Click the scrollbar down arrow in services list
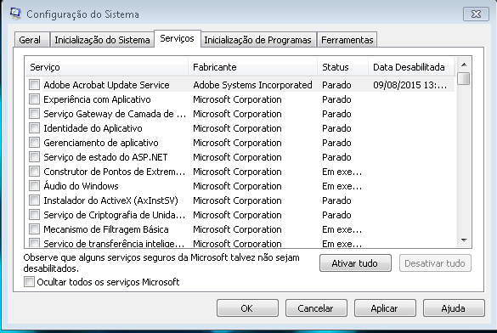This screenshot has height=333, width=497. click(x=464, y=240)
